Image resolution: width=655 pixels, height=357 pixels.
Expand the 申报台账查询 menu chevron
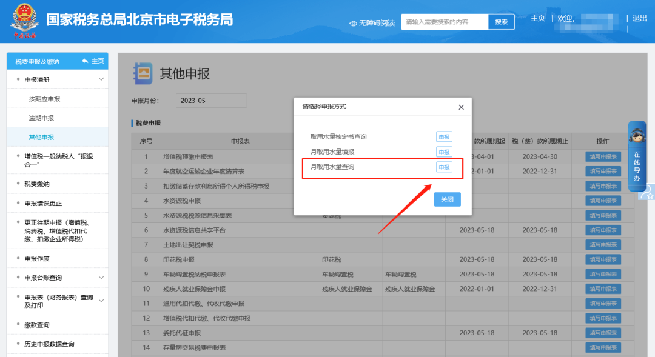pos(101,278)
